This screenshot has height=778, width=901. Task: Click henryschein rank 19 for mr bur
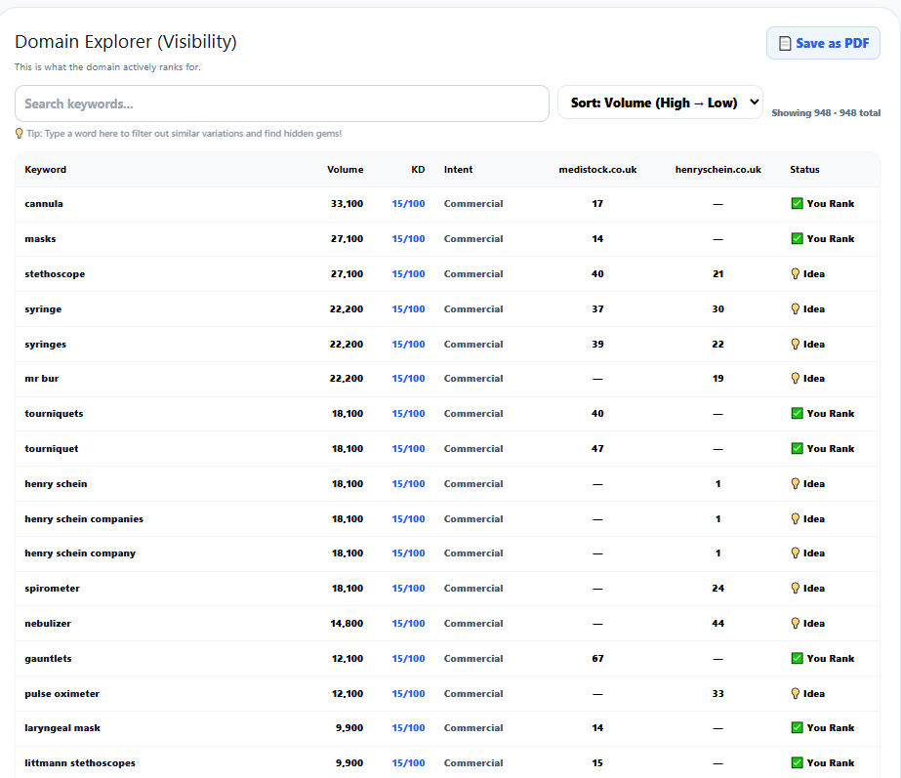coord(717,378)
